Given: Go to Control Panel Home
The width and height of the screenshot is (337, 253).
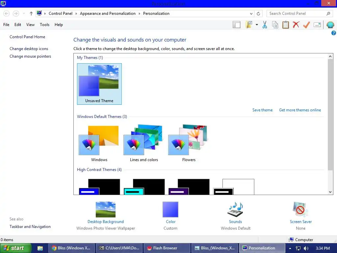Looking at the screenshot, I should tap(27, 37).
